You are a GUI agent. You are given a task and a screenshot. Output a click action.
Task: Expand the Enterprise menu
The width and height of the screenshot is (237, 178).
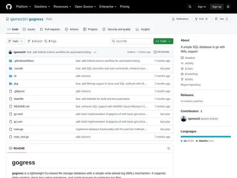[108, 7]
